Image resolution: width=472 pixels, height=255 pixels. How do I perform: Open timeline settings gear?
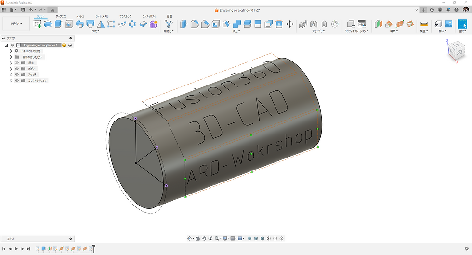[467, 249]
